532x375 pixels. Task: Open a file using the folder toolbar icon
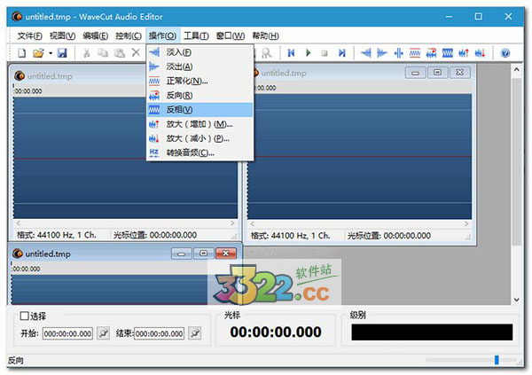(38, 53)
